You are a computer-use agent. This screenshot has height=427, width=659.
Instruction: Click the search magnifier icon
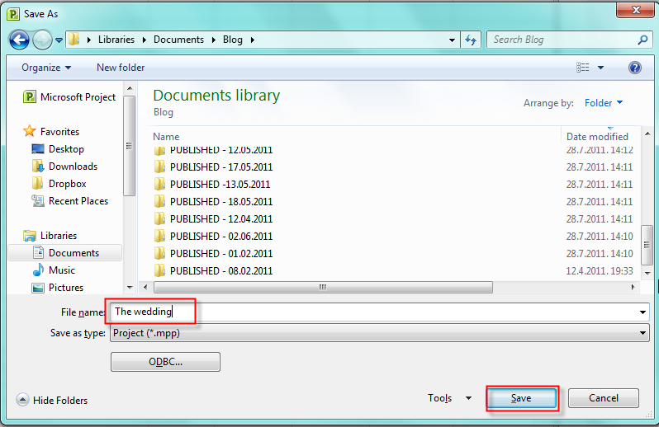point(642,40)
